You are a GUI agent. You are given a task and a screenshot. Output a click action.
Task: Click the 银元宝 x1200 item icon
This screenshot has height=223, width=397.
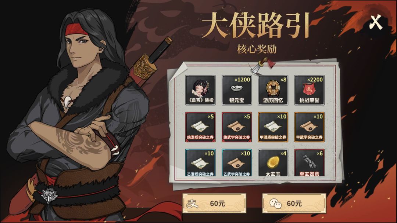tap(237, 90)
